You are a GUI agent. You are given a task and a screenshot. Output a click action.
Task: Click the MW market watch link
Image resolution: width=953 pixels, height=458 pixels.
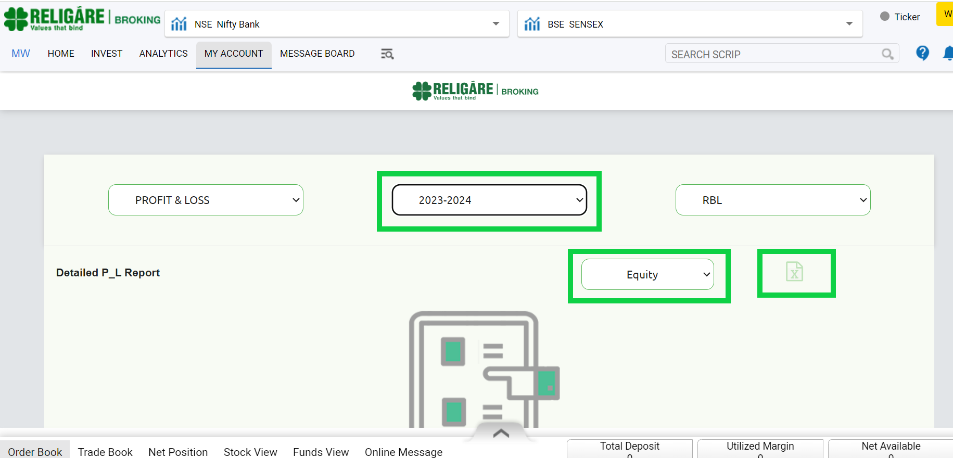pos(21,54)
